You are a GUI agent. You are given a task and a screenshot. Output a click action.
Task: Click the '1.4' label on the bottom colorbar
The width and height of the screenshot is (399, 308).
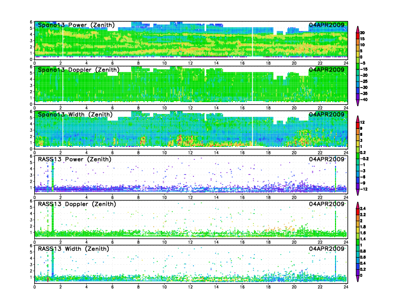363,239
